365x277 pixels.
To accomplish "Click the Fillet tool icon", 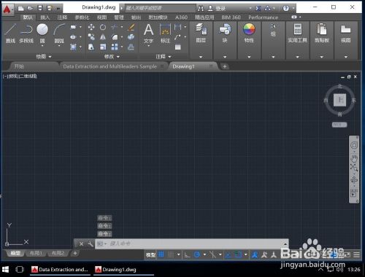I will click(115, 37).
